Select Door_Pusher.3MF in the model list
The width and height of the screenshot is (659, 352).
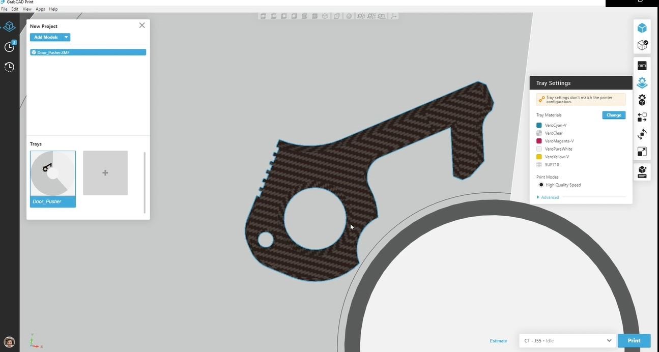tap(88, 52)
